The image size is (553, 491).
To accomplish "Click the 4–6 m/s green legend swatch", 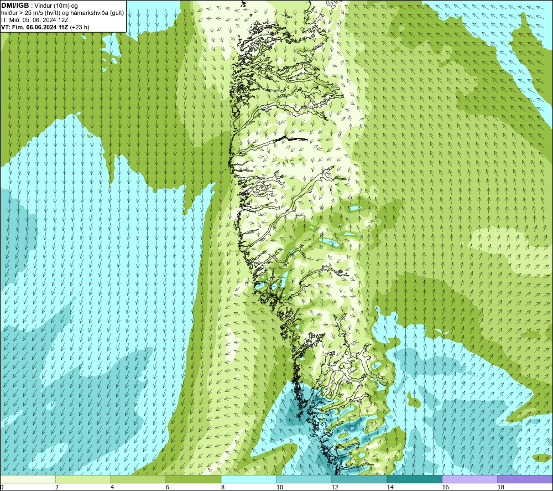I will point(138,479).
